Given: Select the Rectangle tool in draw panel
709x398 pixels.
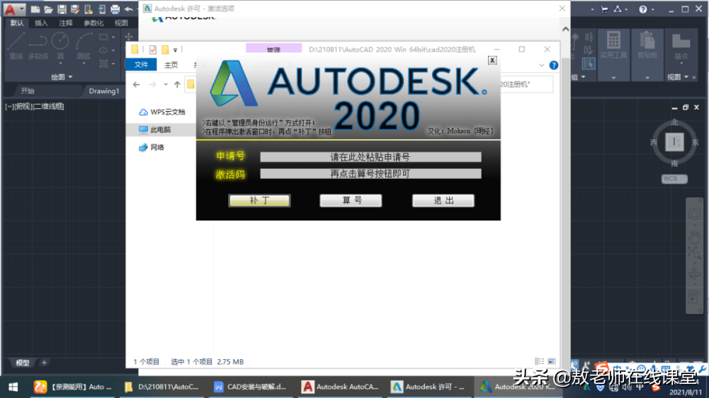Looking at the screenshot, I should 103,37.
